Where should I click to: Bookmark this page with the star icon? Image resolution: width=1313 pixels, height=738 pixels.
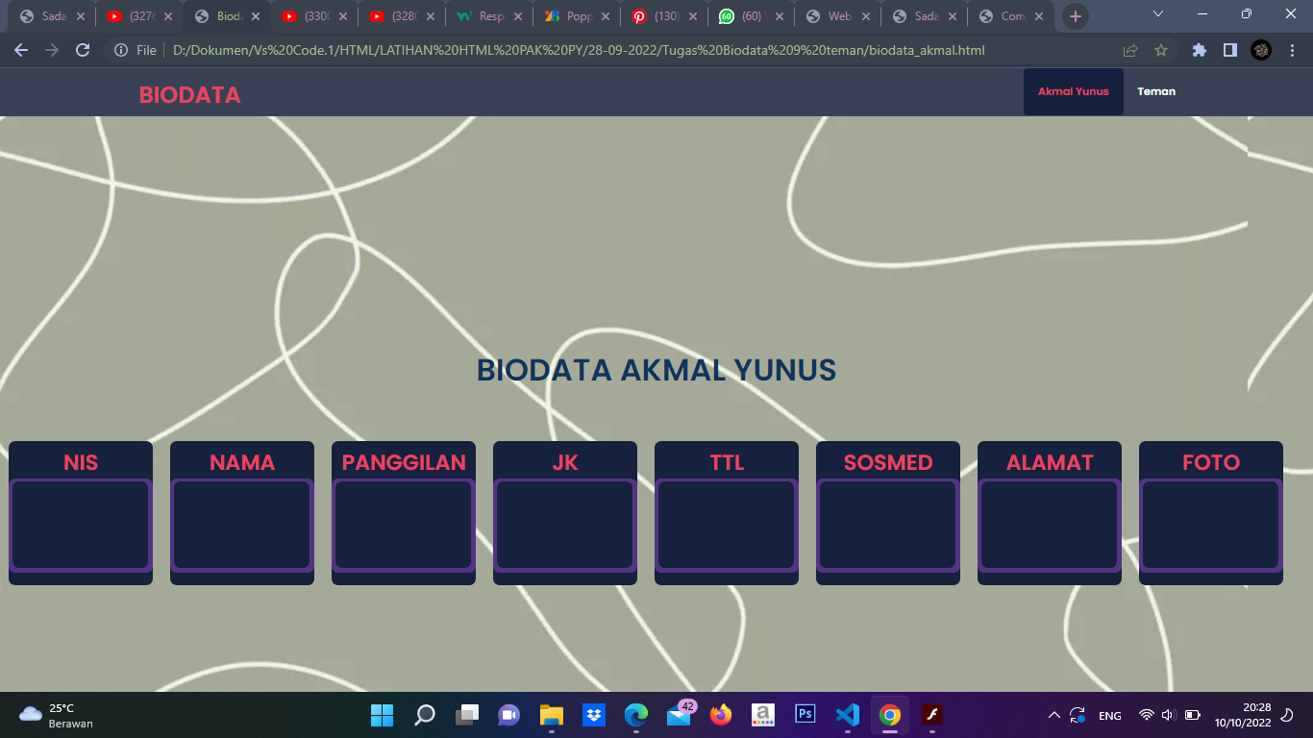tap(1161, 50)
